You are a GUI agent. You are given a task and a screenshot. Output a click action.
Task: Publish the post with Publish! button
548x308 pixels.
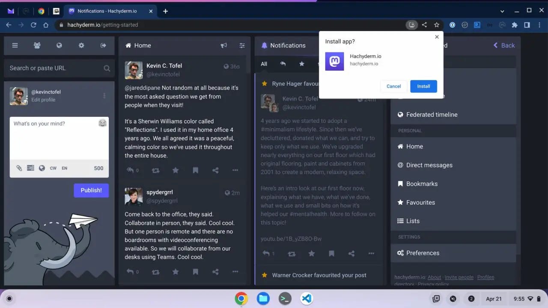(x=91, y=190)
